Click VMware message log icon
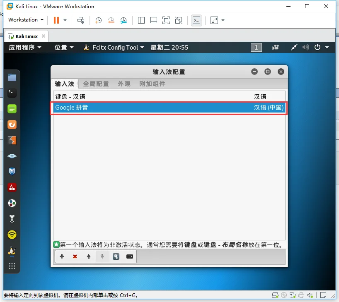The height and width of the screenshot is (302, 339). pos(323,295)
